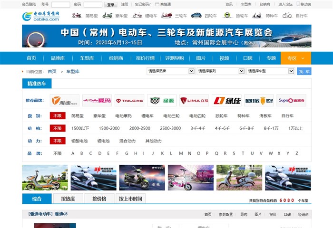Filter price by 1500以下
This screenshot has height=228, width=333.
pyautogui.click(x=80, y=128)
